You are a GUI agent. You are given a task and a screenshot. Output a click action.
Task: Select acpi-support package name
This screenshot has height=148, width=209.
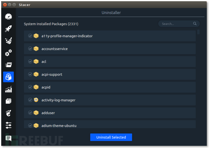click(x=52, y=74)
